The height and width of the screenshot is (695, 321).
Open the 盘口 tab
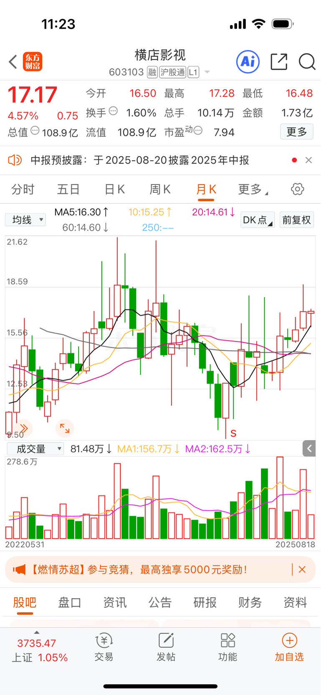[70, 602]
